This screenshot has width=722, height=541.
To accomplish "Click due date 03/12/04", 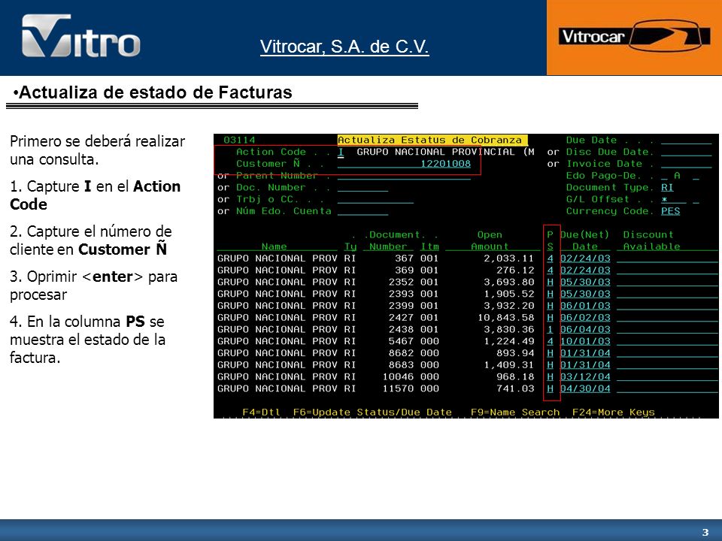I will [585, 376].
